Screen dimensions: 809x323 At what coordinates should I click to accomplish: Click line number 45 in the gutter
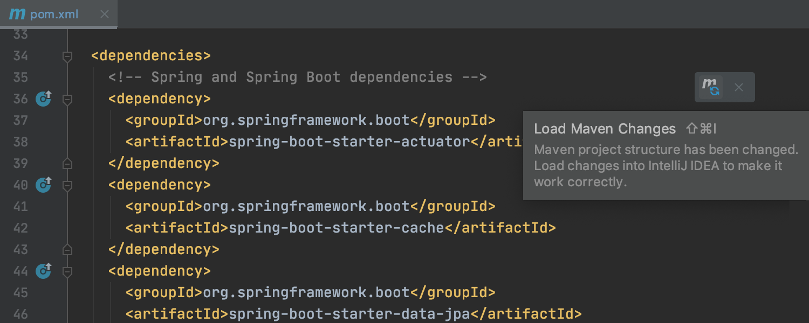click(x=20, y=293)
